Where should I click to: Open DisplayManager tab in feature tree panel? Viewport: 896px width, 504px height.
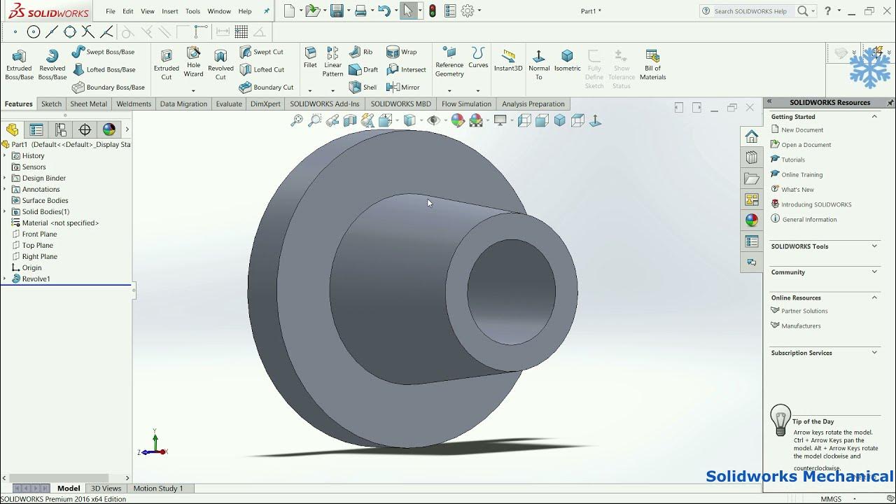(109, 129)
